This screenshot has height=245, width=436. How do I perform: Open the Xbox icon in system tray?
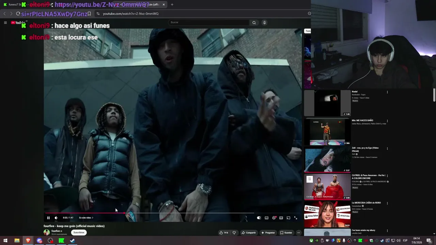311,241
